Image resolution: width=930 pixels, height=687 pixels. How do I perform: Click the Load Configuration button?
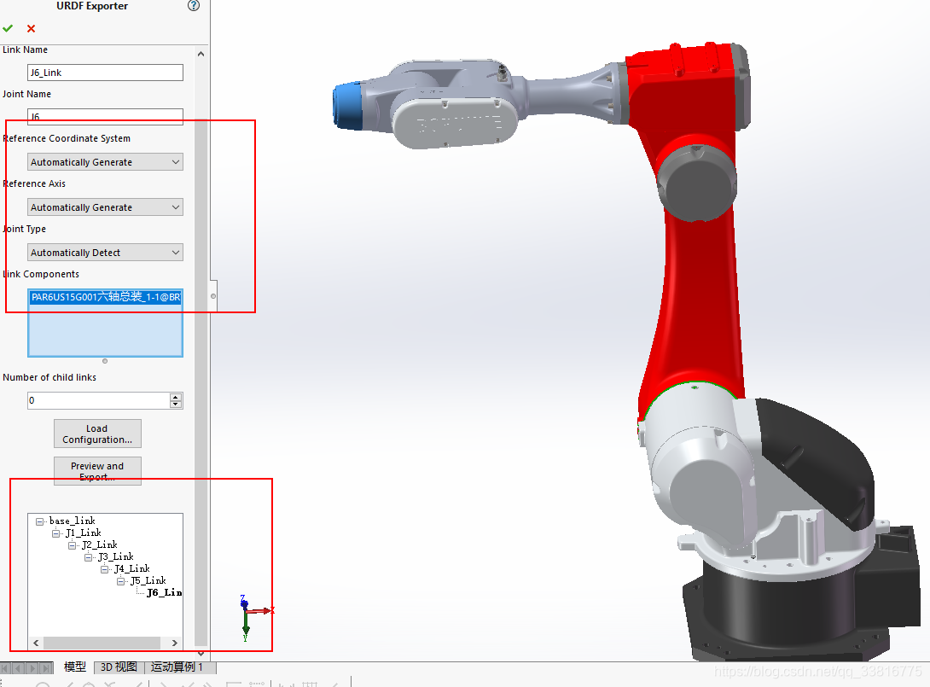(97, 434)
